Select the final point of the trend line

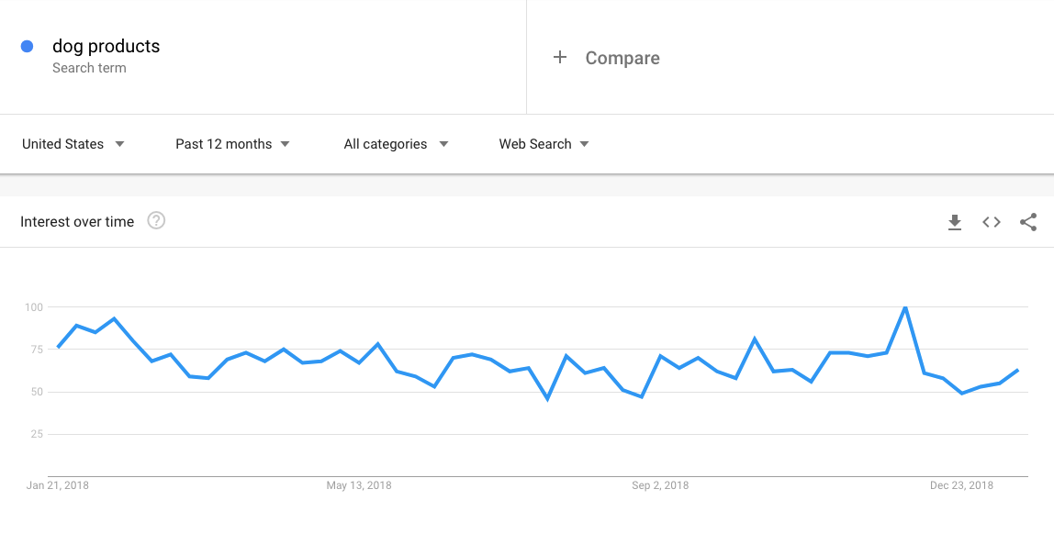click(1018, 370)
